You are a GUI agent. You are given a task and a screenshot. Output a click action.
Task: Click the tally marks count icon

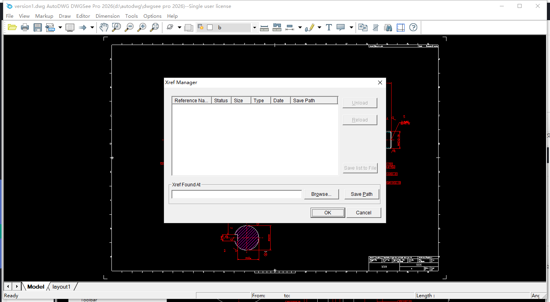[x=376, y=27]
